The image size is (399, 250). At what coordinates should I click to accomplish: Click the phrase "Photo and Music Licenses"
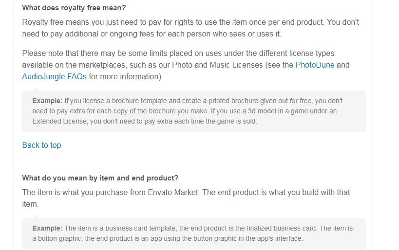(217, 65)
